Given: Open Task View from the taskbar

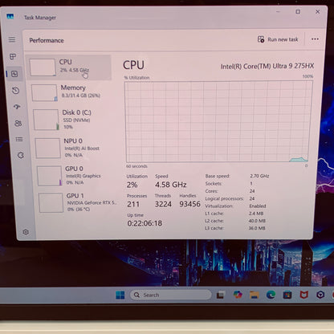Looking at the screenshot, I should click(221, 295).
